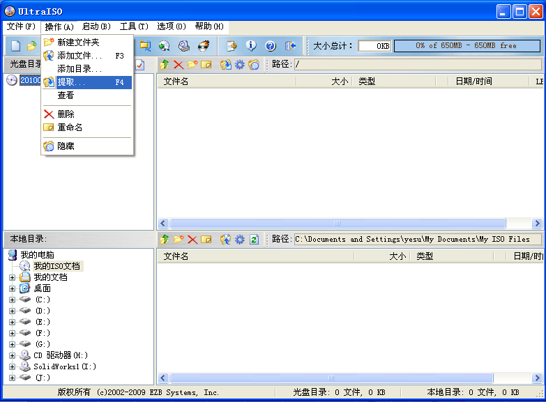Go up one folder in local pane toolbar
This screenshot has width=546, height=402.
(165, 240)
